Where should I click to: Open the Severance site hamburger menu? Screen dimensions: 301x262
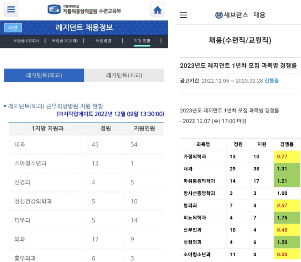[184, 15]
